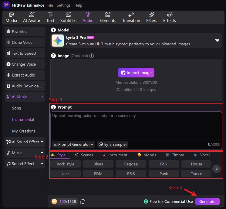Select the Jazz style tag
The width and height of the screenshot is (226, 209).
(66, 174)
